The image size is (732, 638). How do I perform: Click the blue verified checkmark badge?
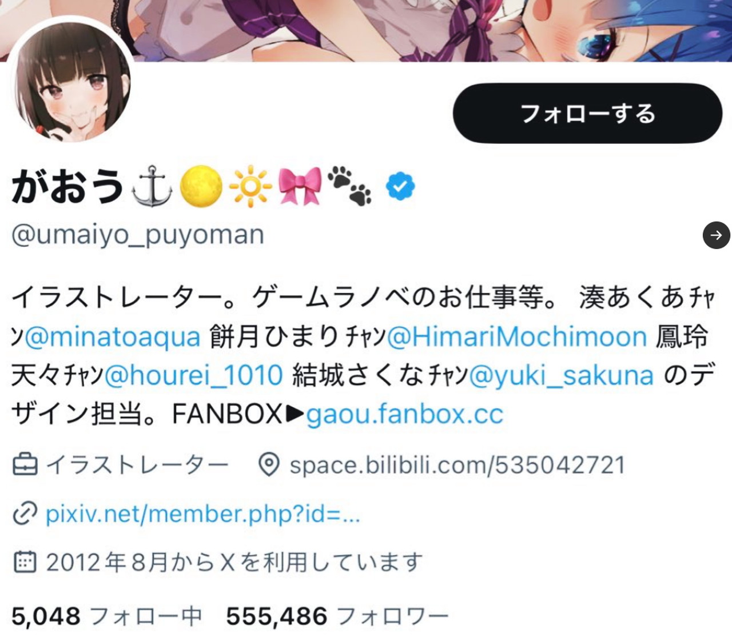[x=400, y=186]
